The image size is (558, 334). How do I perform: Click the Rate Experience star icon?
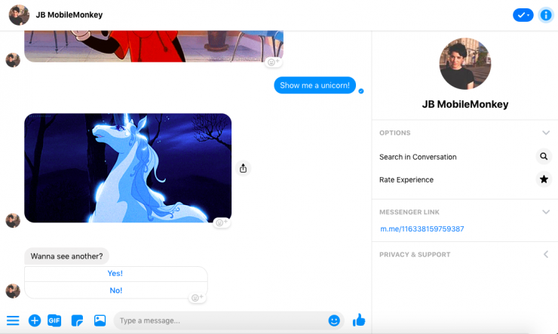[544, 179]
